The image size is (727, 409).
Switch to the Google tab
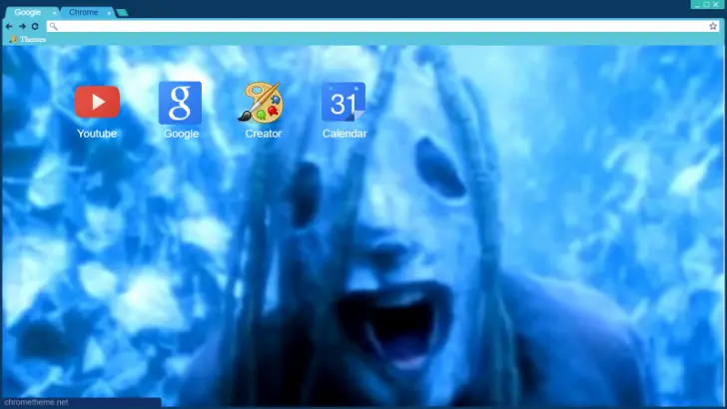(x=28, y=12)
